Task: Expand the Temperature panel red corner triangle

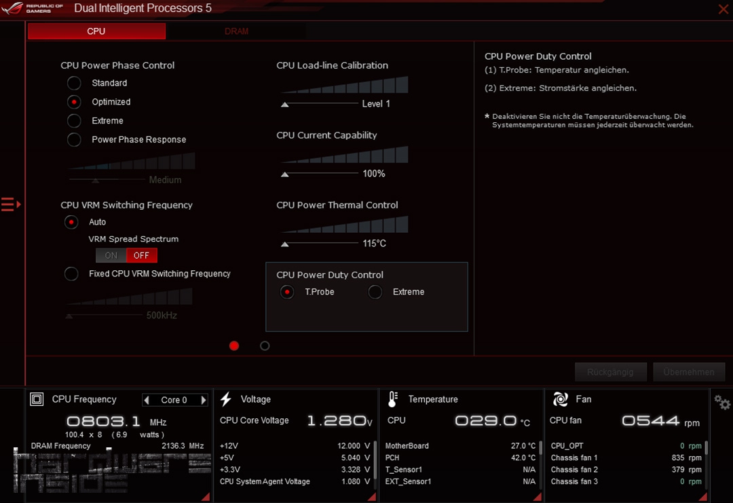Action: [537, 496]
